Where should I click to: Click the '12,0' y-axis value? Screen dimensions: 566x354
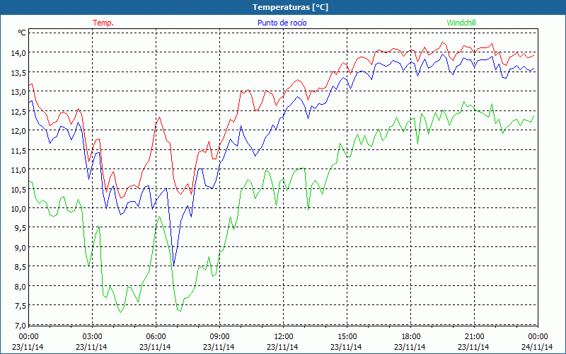pyautogui.click(x=18, y=131)
